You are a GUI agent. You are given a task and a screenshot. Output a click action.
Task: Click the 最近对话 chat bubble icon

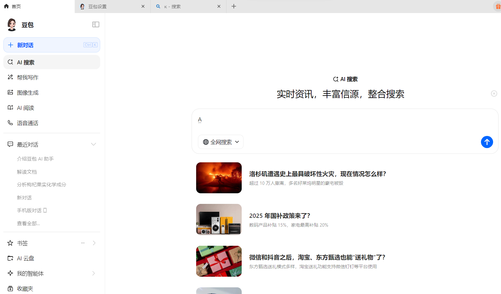(x=10, y=144)
